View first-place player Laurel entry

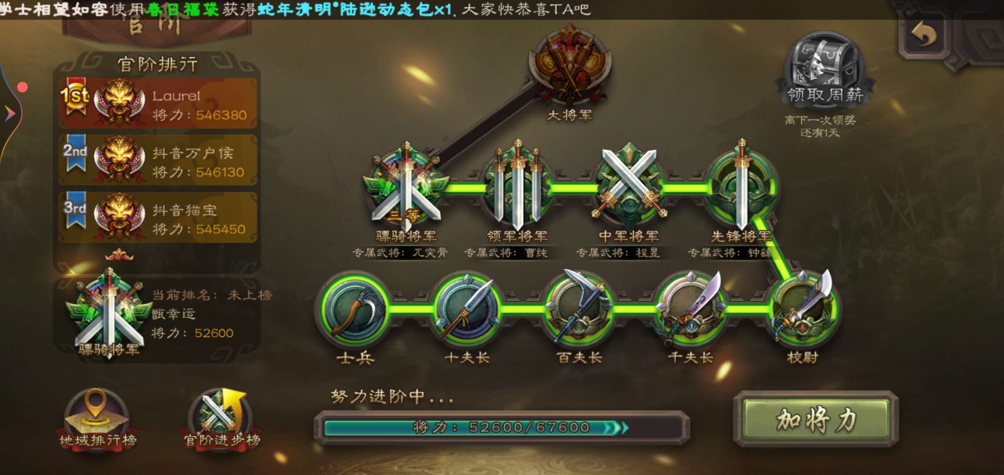point(158,103)
